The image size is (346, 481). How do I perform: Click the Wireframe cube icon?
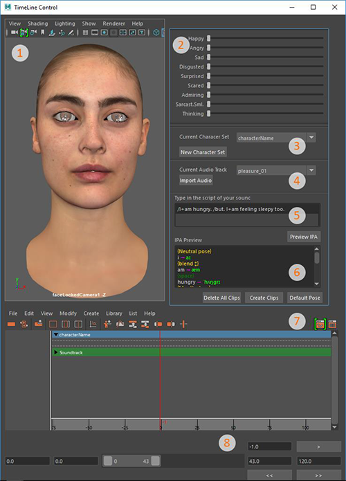[156, 33]
